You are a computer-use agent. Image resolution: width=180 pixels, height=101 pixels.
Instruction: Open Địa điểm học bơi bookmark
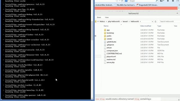(x=125, y=5)
